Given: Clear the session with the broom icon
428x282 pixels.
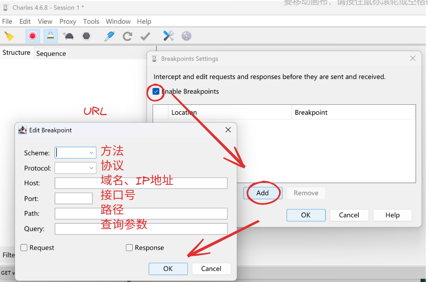Looking at the screenshot, I should (9, 36).
